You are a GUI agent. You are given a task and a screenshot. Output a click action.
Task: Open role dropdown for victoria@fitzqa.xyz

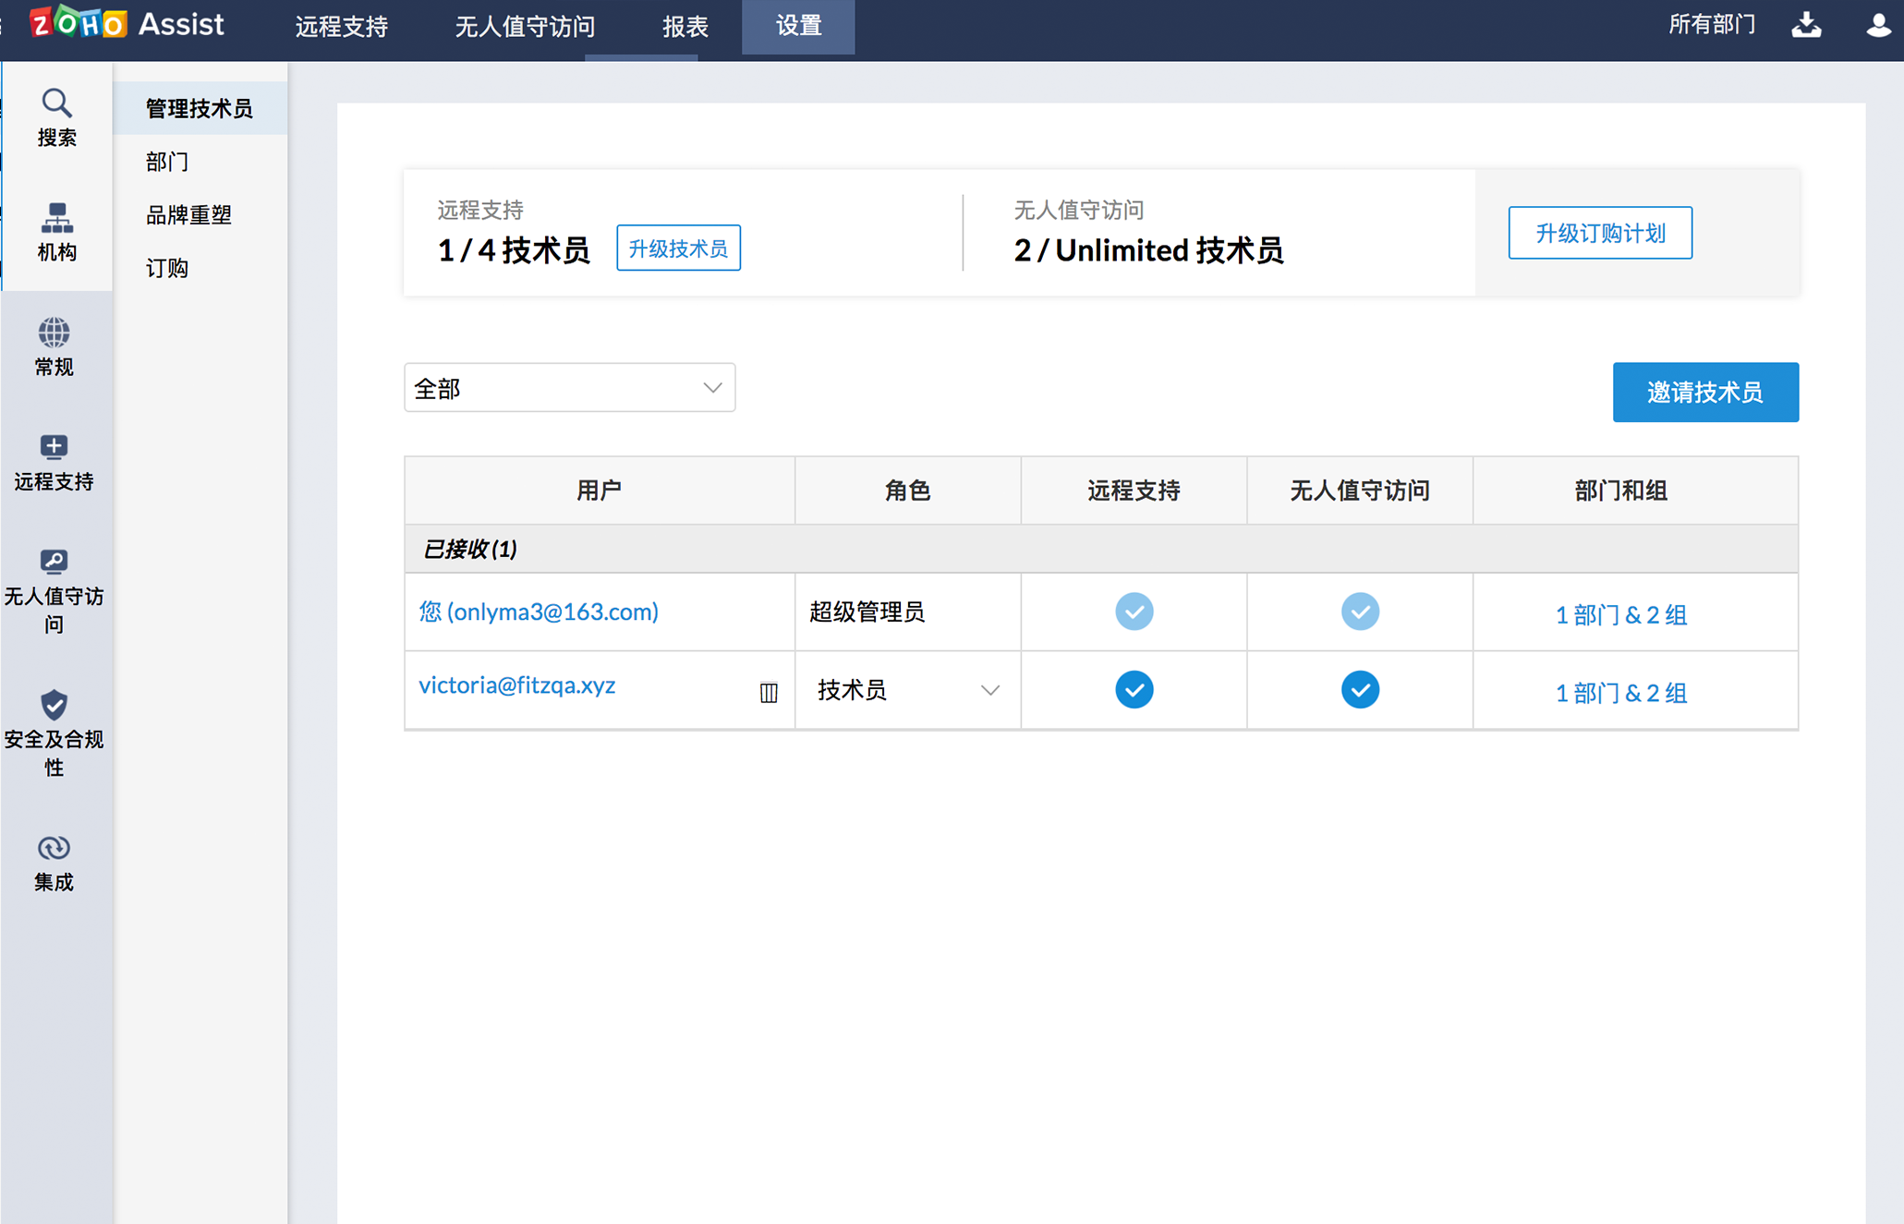point(907,690)
